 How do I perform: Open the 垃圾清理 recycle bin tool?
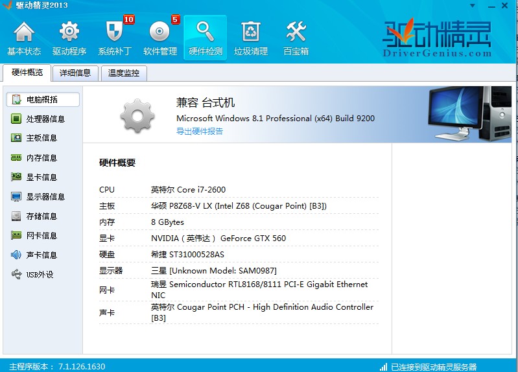click(250, 38)
